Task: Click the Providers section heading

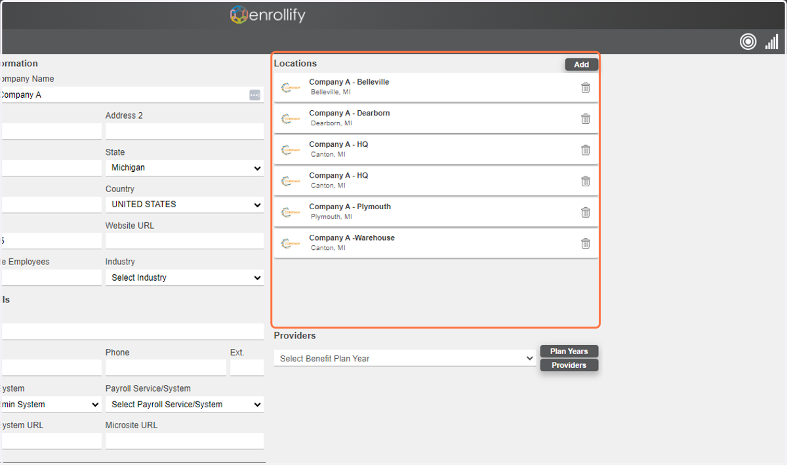Action: (294, 336)
